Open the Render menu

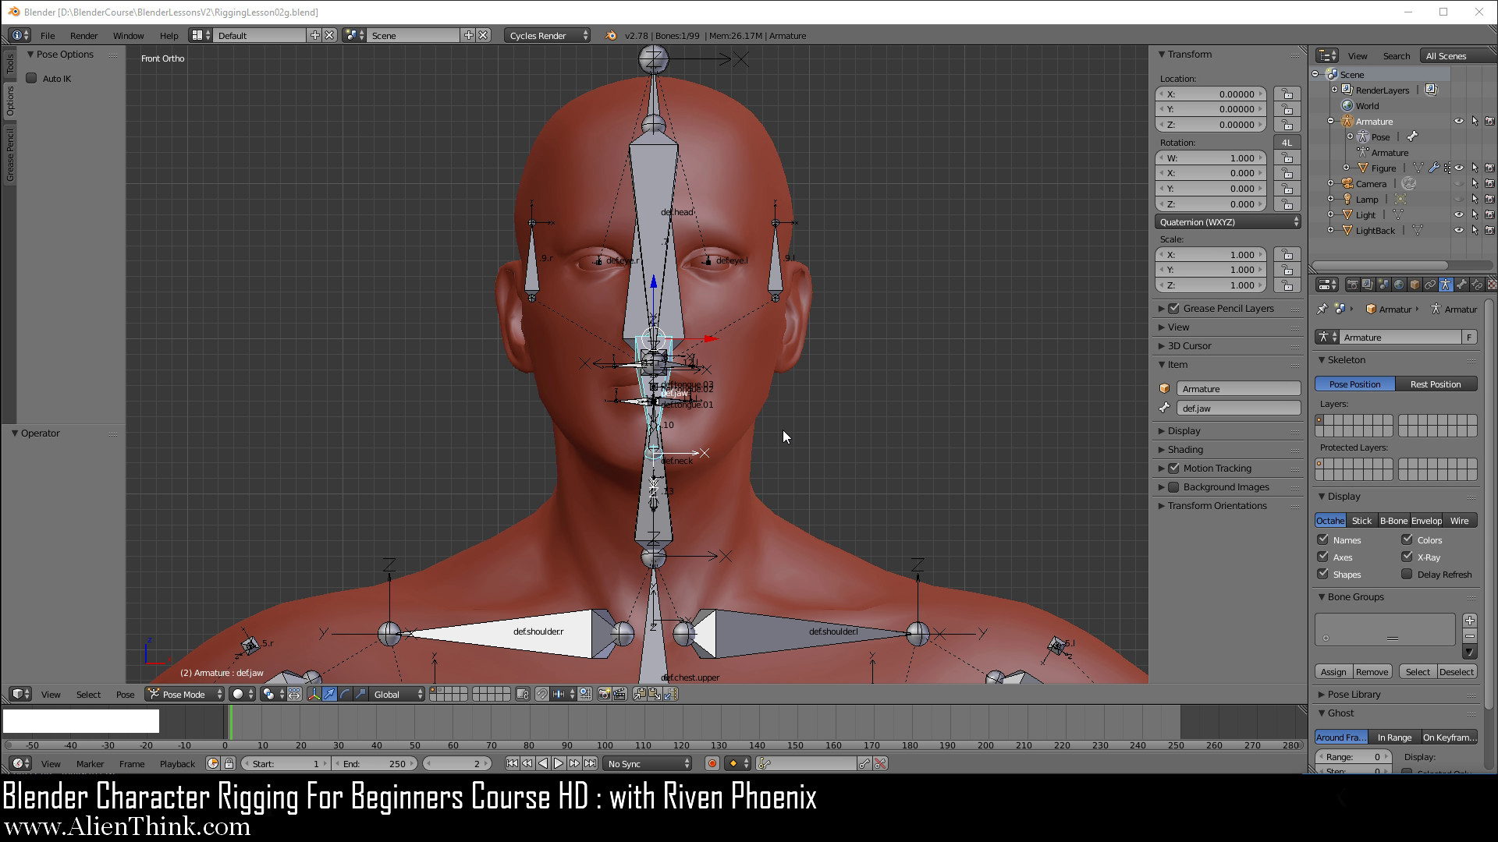(83, 36)
